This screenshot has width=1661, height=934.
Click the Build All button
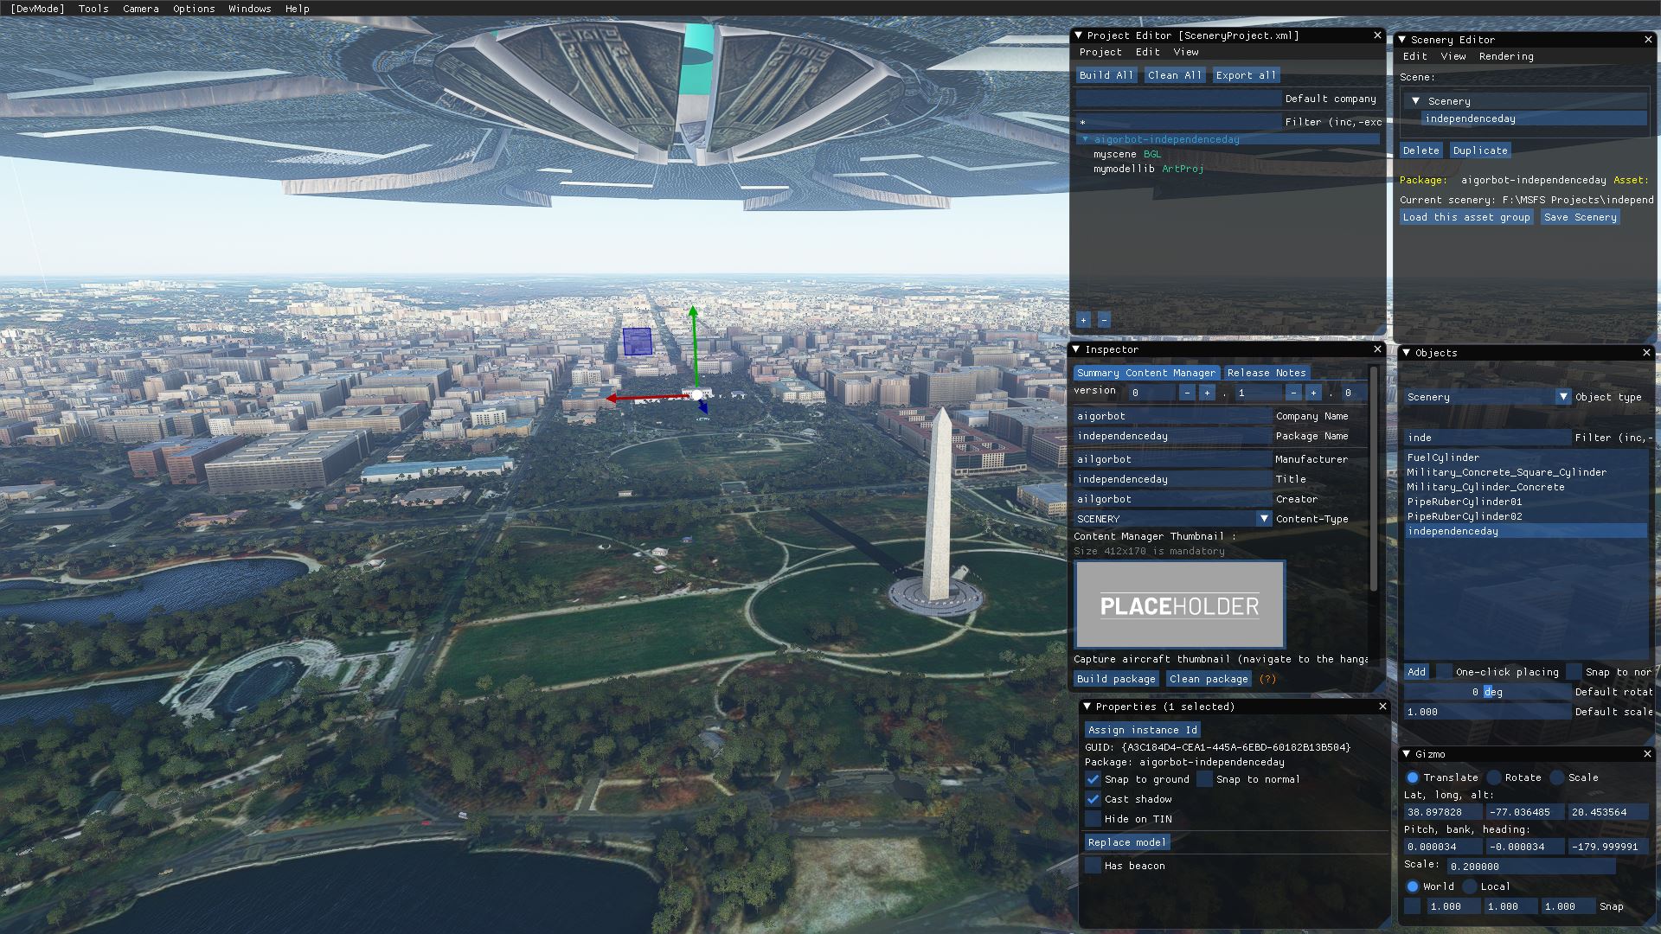(x=1106, y=75)
